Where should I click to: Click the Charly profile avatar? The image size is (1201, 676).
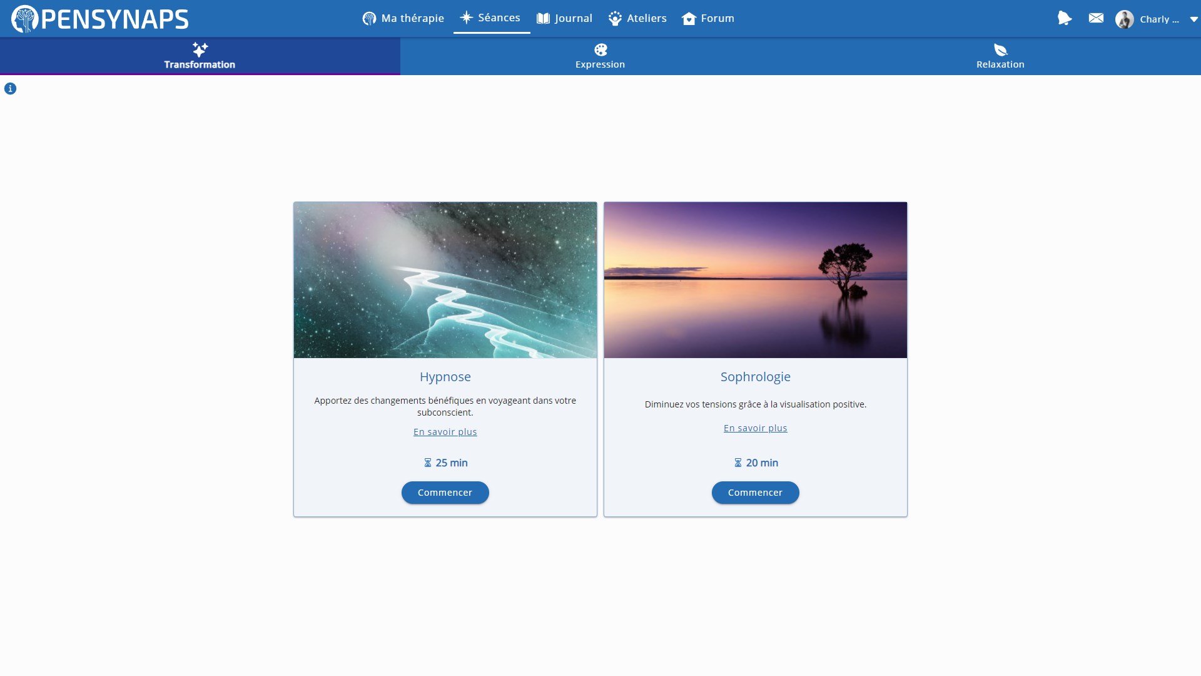(1124, 19)
